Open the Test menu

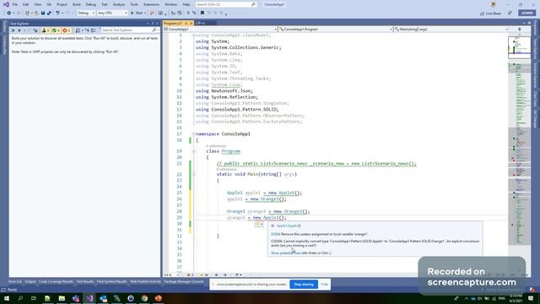pos(105,4)
